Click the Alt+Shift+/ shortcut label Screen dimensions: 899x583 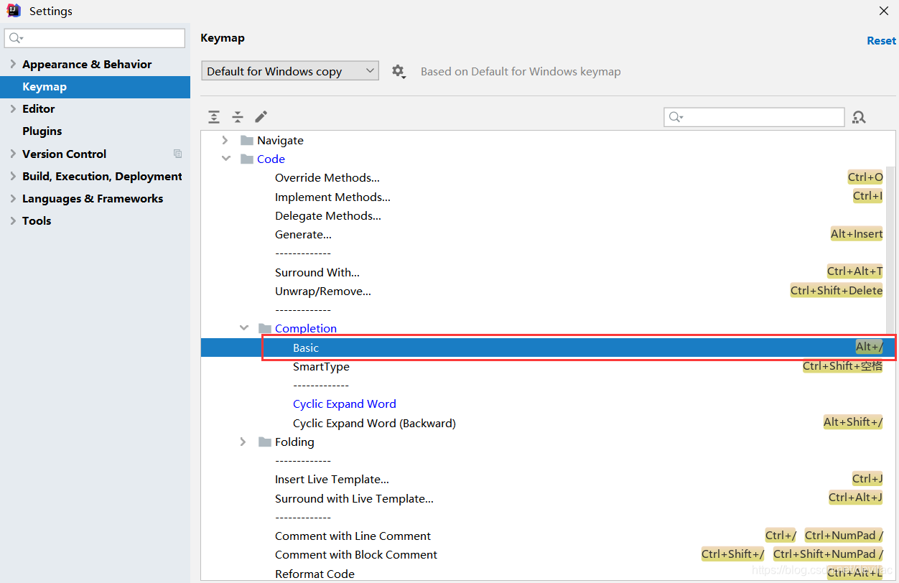coord(853,421)
